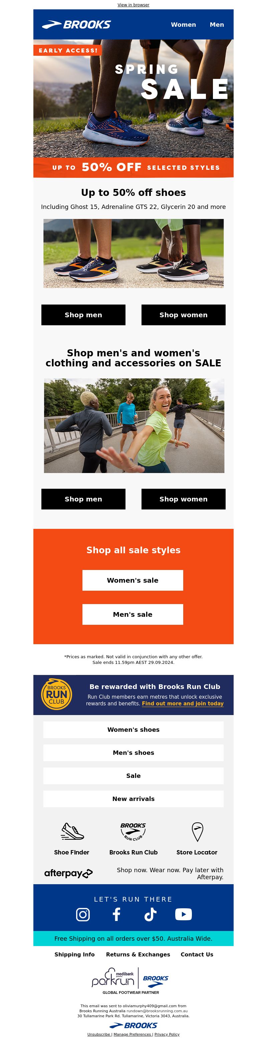
Task: Click Shop men under shoes image
Action: (x=83, y=315)
